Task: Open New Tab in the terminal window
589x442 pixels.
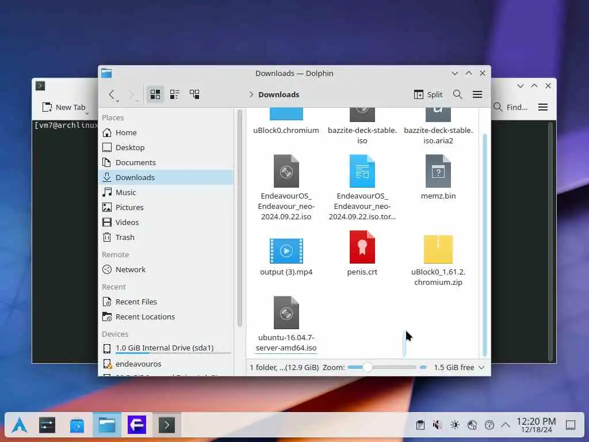Action: [64, 107]
